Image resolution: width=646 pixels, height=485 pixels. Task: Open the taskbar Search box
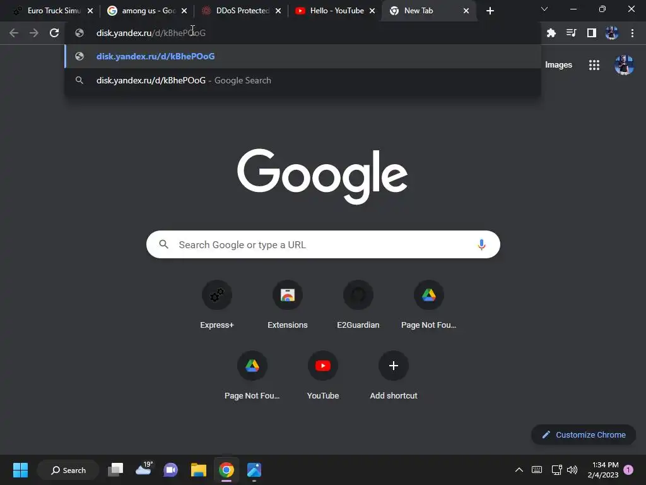[68, 470]
